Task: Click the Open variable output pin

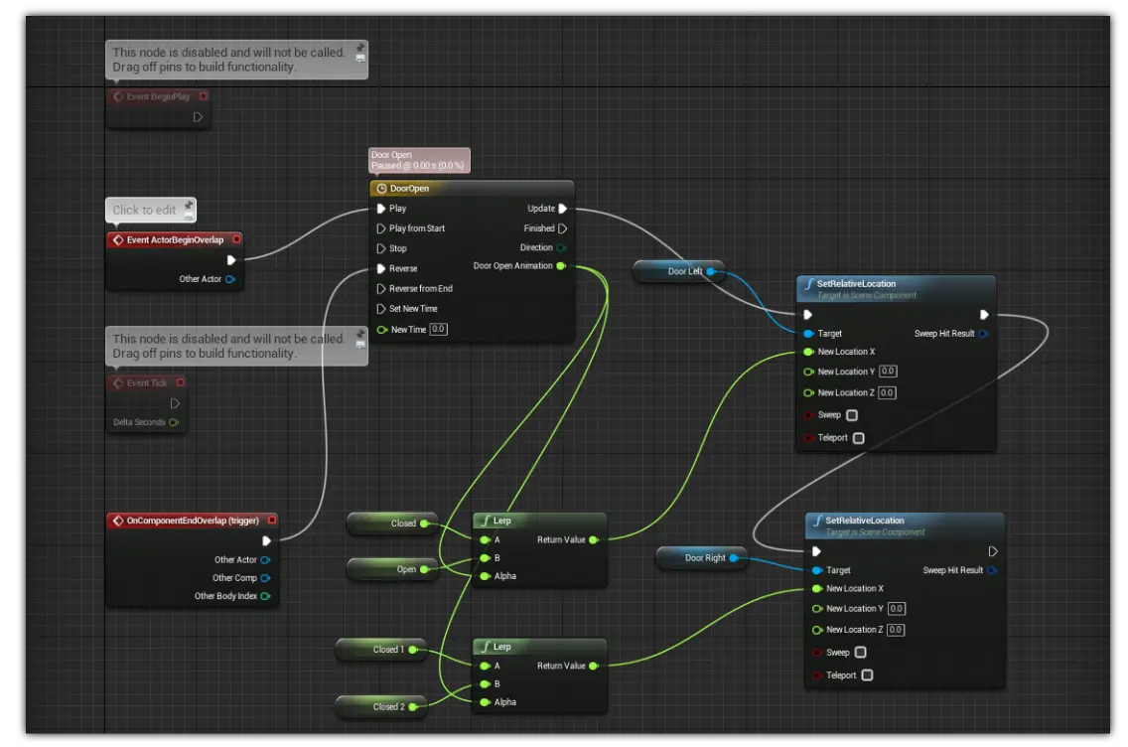Action: 424,569
